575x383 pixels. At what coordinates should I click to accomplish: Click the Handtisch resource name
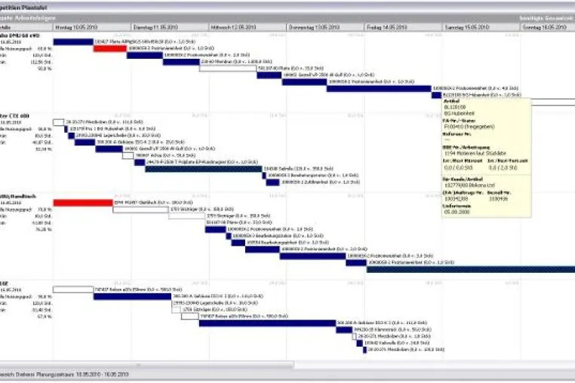click(18, 197)
